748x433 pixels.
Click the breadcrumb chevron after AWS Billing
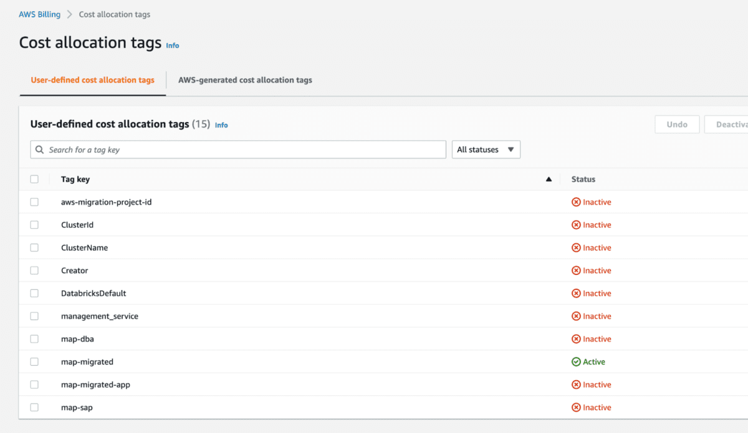(x=70, y=14)
